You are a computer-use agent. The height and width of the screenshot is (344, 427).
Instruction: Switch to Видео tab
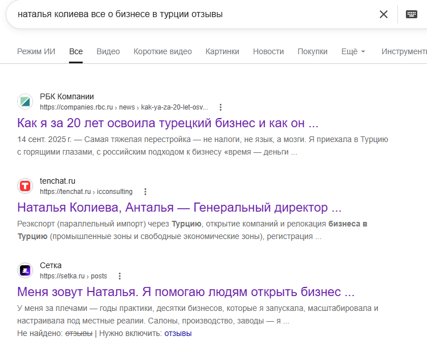click(108, 51)
